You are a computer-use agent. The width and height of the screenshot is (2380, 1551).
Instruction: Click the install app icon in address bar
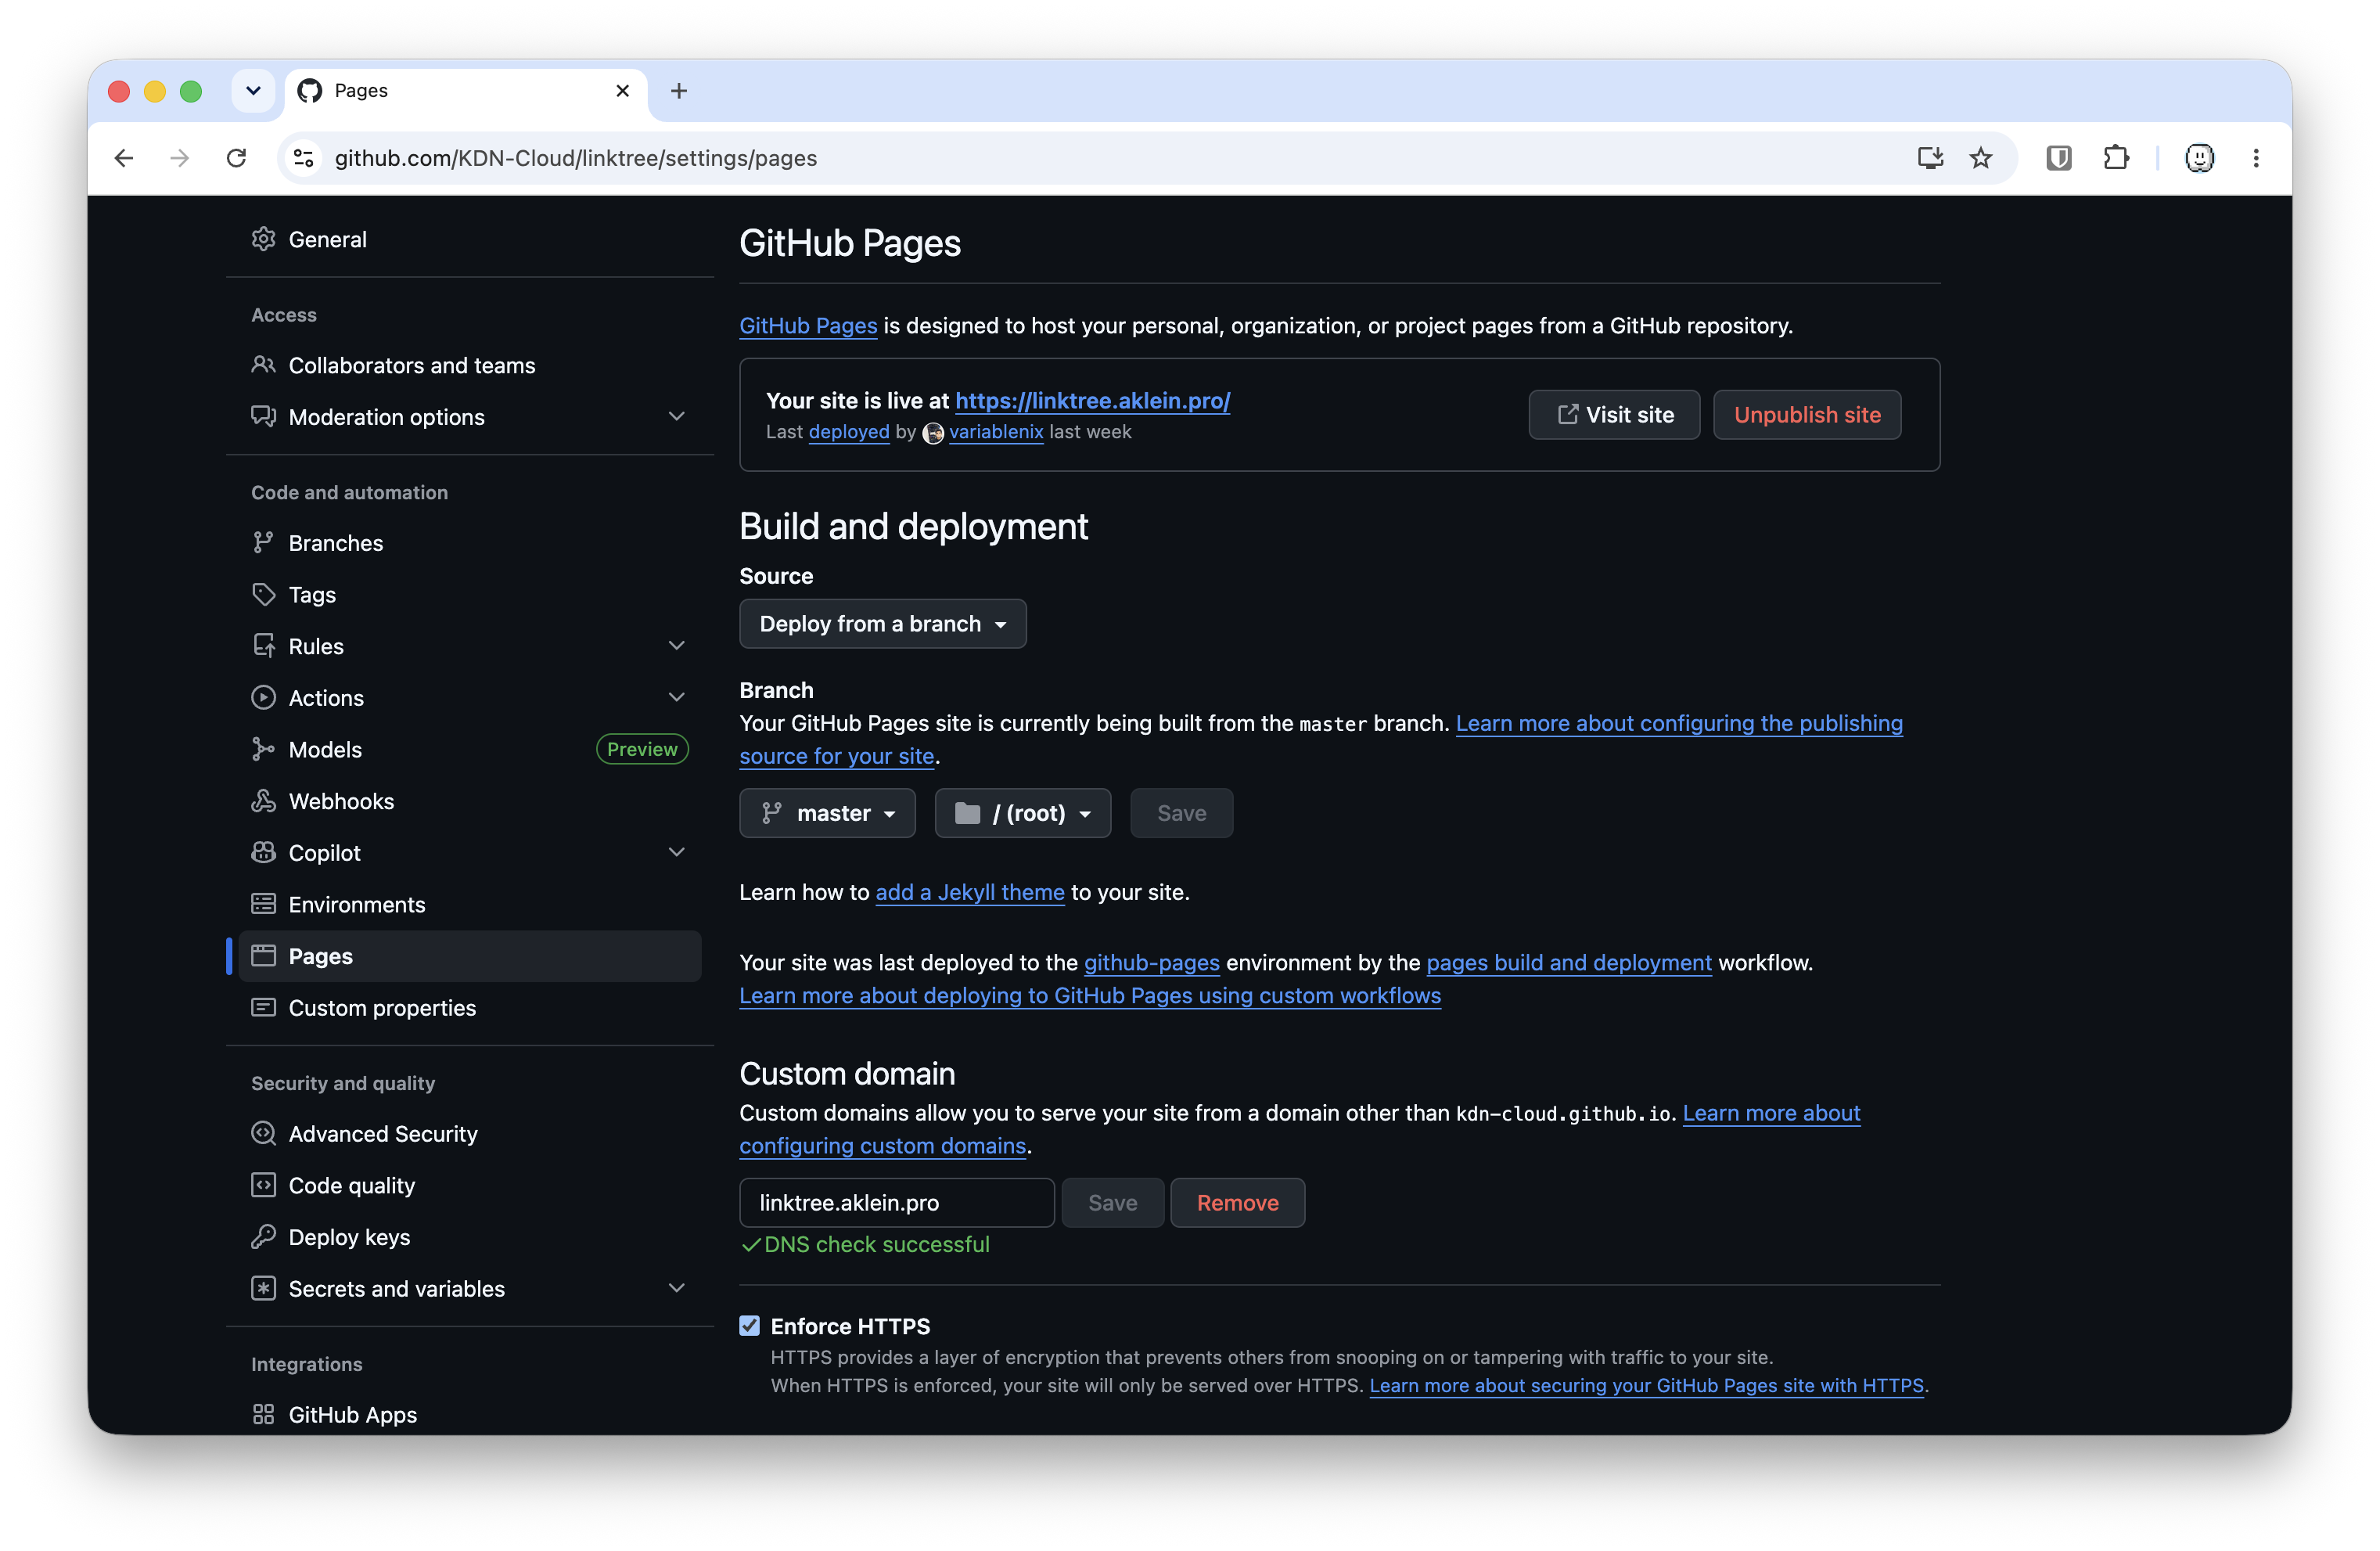1930,158
